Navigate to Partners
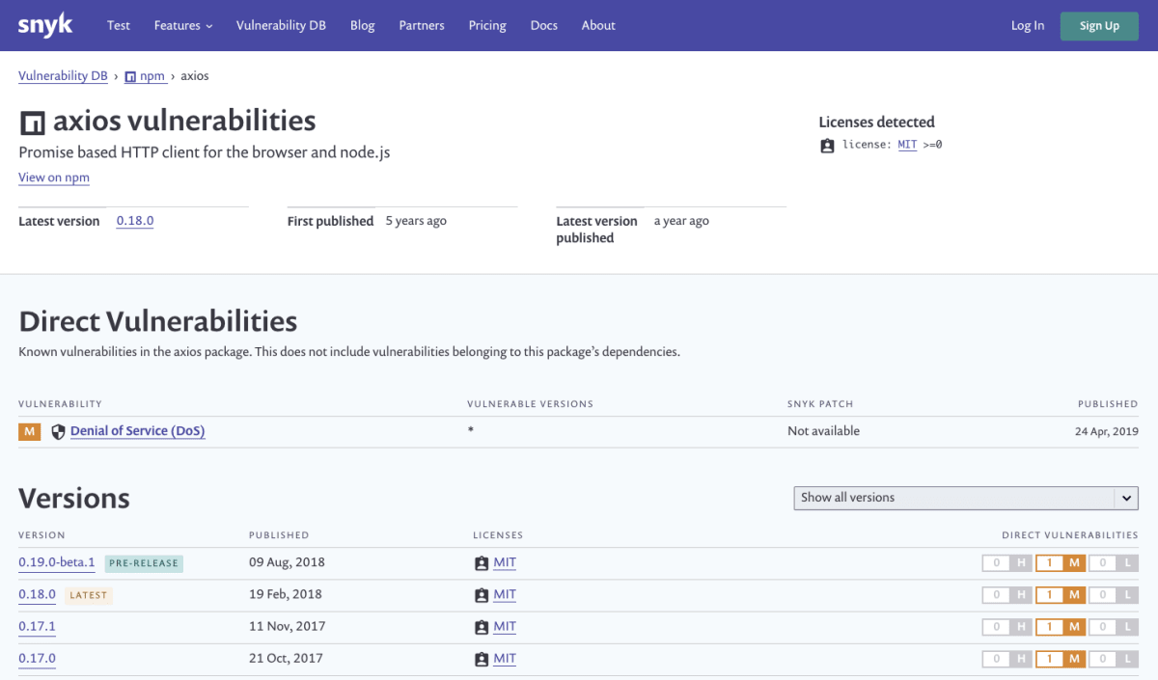1158x680 pixels. click(x=422, y=25)
